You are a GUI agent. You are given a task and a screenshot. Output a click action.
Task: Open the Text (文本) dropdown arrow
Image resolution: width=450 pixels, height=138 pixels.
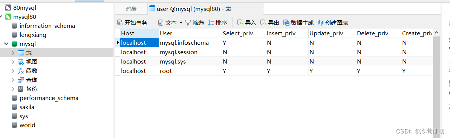pos(181,23)
